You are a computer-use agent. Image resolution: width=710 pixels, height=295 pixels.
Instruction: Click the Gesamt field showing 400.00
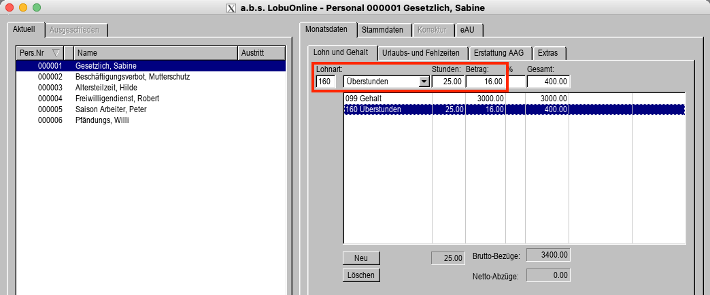(548, 82)
